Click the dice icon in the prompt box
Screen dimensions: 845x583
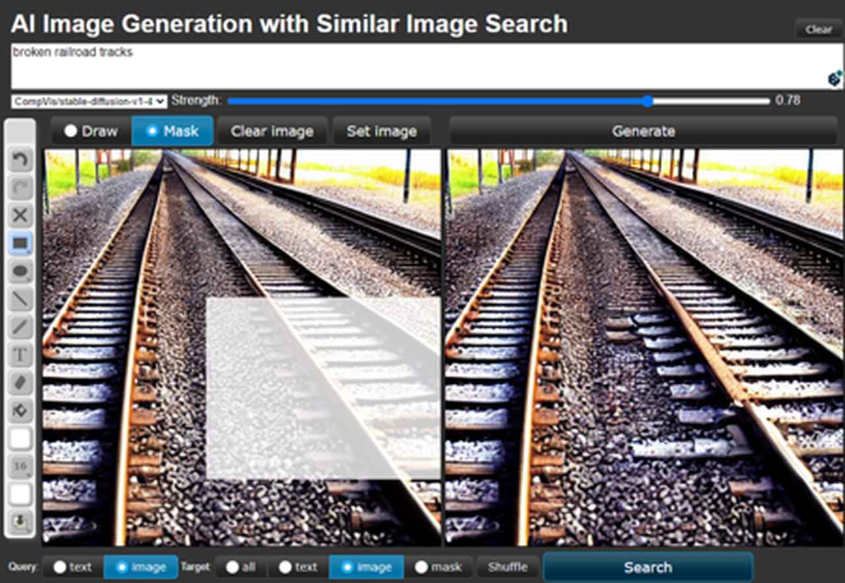834,78
